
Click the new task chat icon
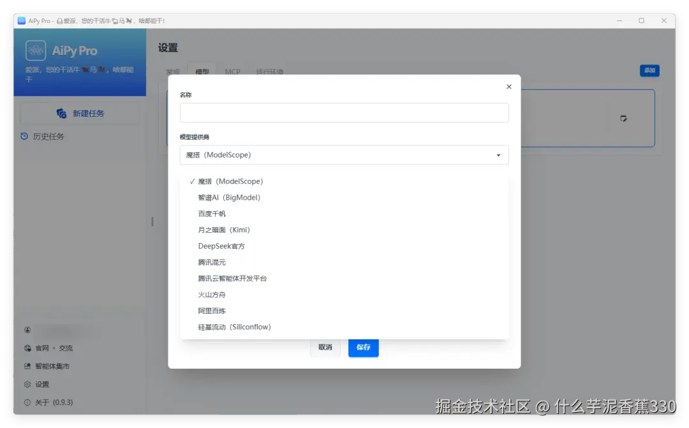pos(61,114)
